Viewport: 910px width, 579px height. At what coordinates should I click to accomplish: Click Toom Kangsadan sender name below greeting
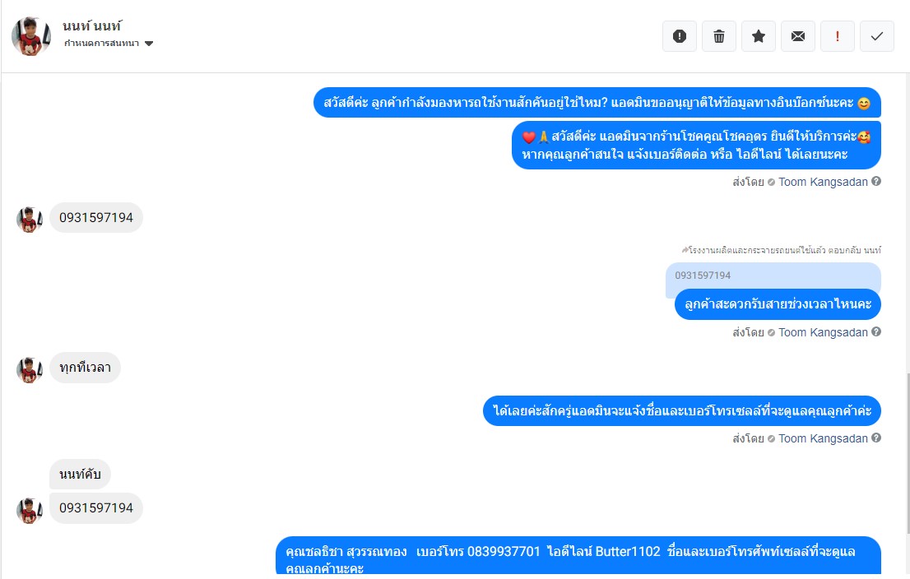tap(823, 182)
